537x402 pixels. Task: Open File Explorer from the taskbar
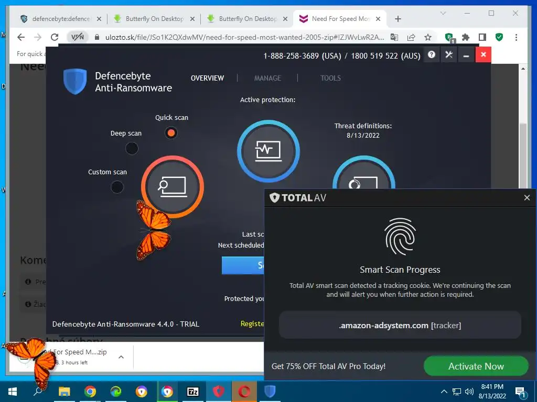[64, 392]
